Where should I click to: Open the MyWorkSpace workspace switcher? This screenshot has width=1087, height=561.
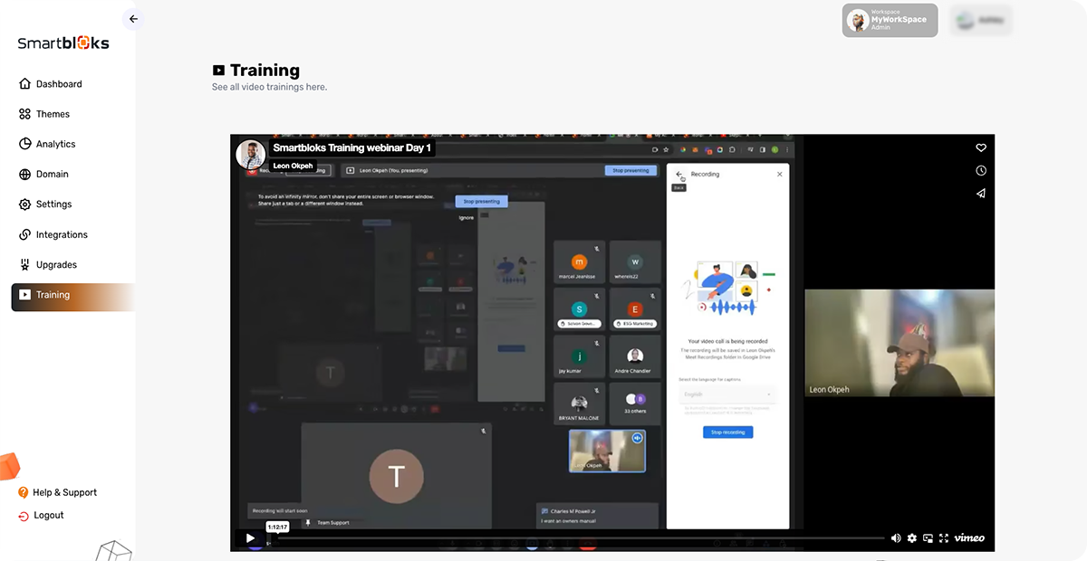pyautogui.click(x=889, y=21)
